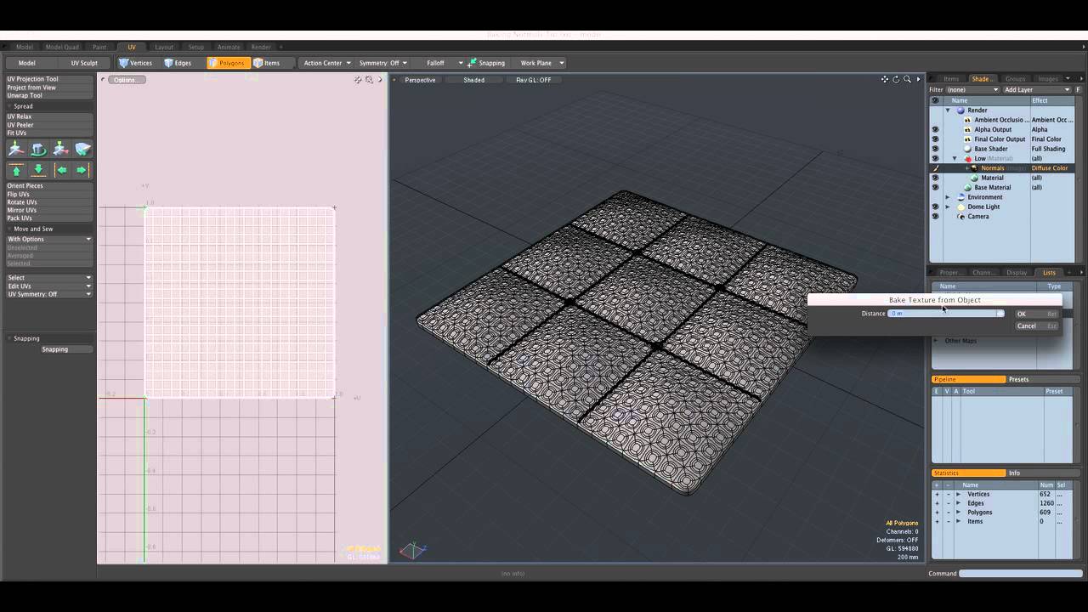Expand the Vertices row in Statistics
The image size is (1088, 612).
click(x=958, y=495)
